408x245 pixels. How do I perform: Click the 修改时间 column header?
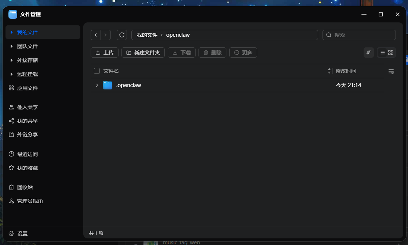[346, 71]
